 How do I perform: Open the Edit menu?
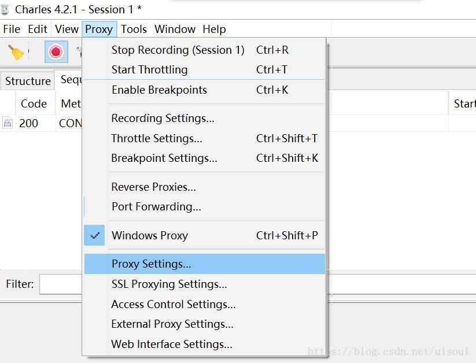38,29
